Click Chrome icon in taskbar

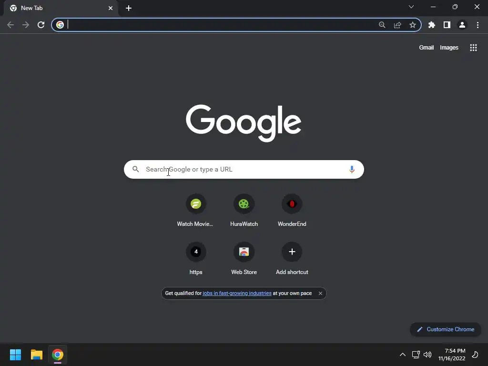[58, 355]
